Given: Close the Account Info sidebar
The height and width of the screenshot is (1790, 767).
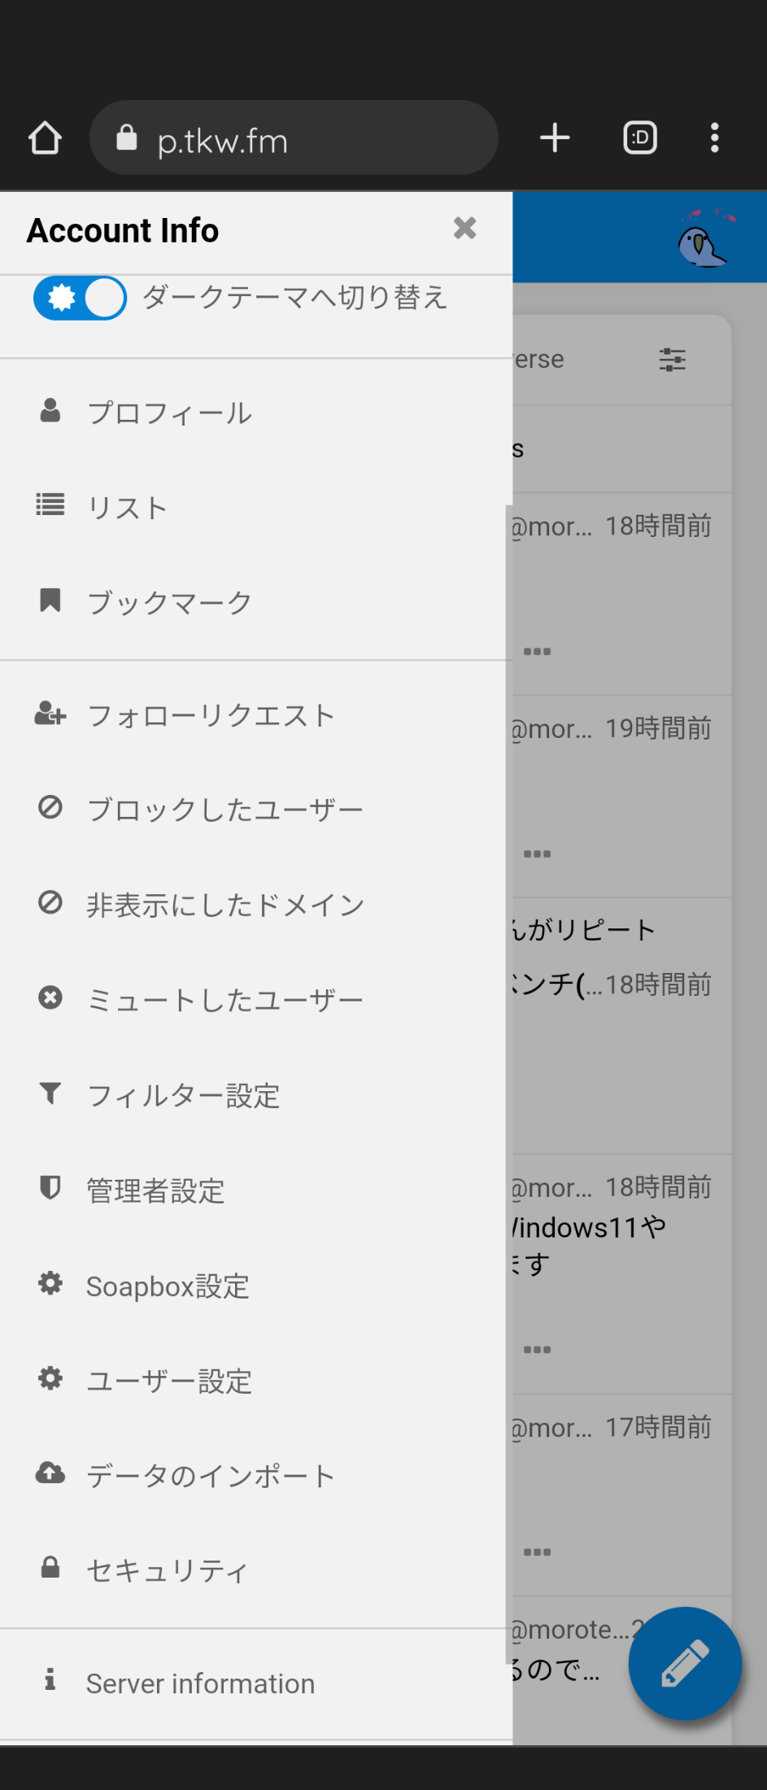Looking at the screenshot, I should [464, 229].
